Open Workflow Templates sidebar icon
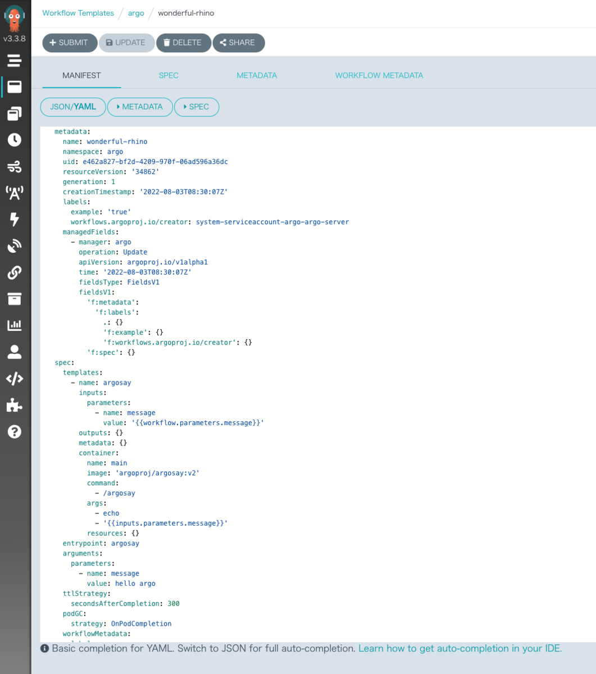 [15, 87]
